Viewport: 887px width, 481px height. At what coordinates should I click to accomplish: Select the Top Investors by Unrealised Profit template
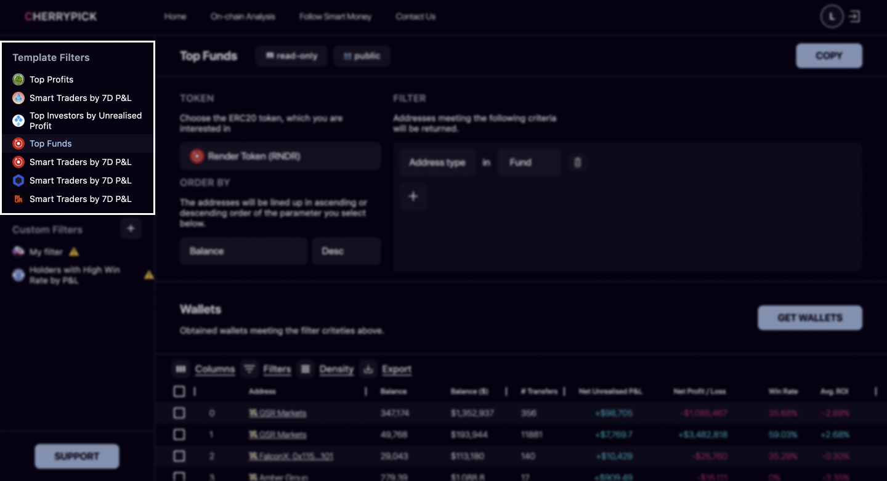(85, 121)
